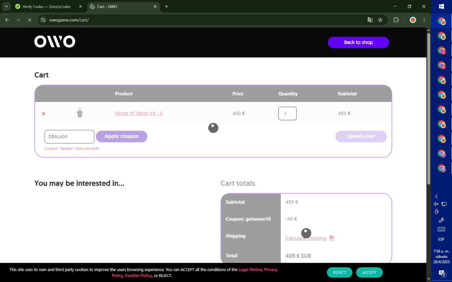The height and width of the screenshot is (282, 452).
Task: Click the quantity field showing 1
Action: [x=287, y=113]
